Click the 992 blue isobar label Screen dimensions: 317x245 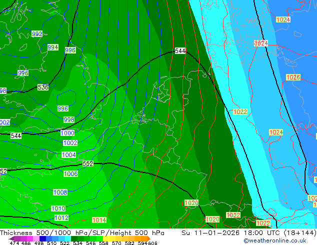37,34
